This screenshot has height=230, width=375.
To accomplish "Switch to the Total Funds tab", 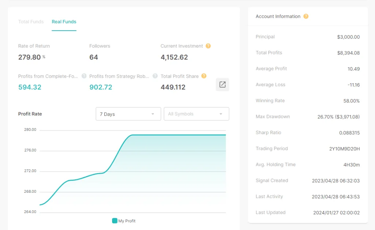I will [31, 22].
